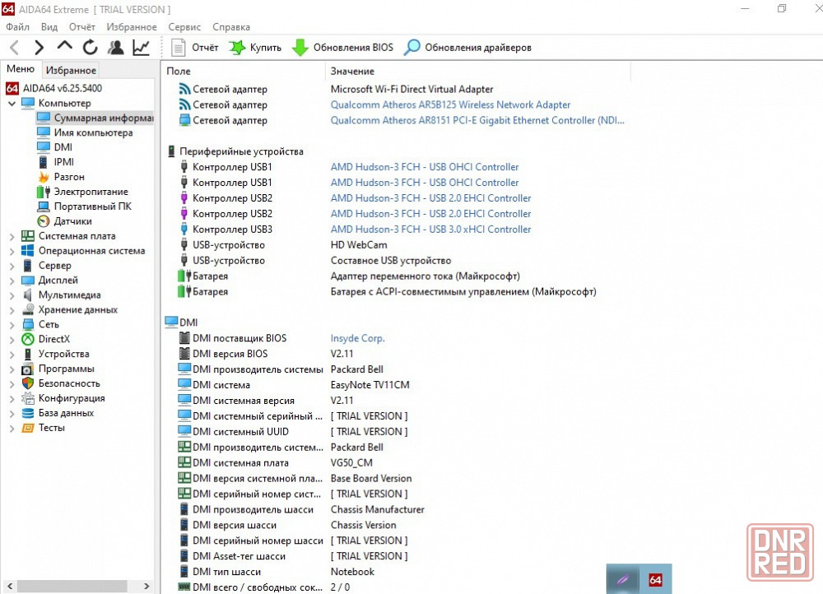Go up one level with Up arrow
823x594 pixels.
[x=64, y=47]
